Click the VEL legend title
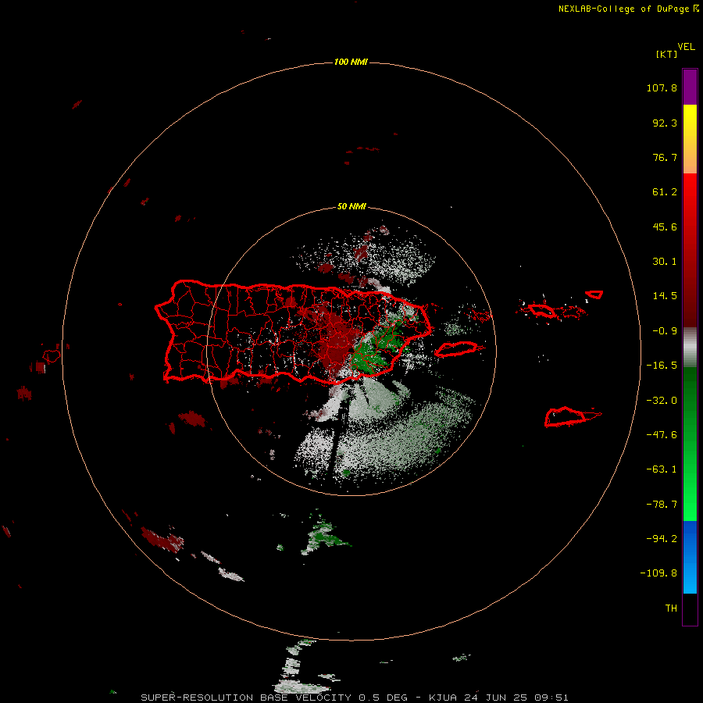 tap(686, 46)
